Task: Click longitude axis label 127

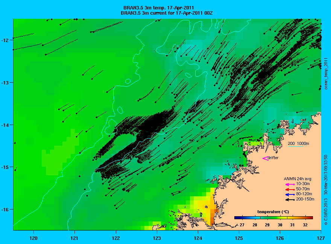Action: point(321,238)
